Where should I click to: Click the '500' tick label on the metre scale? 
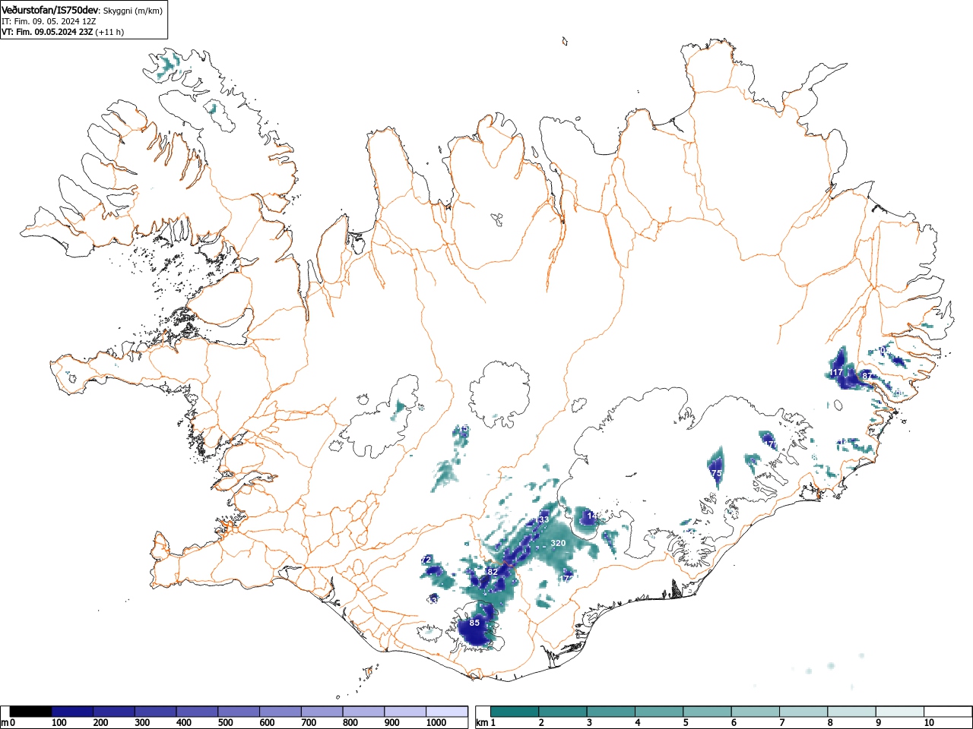point(225,723)
